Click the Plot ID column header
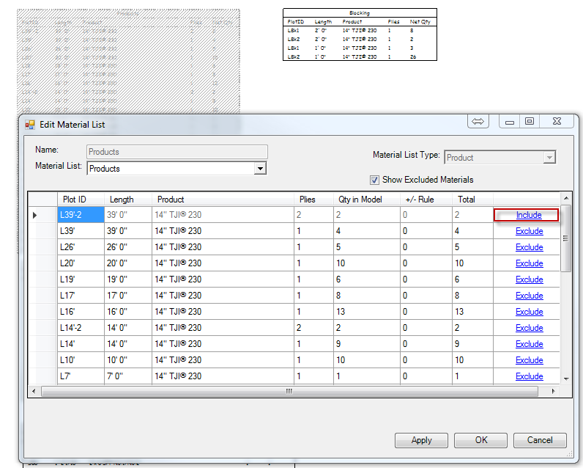Viewport: 583px width, 468px height. (x=81, y=200)
